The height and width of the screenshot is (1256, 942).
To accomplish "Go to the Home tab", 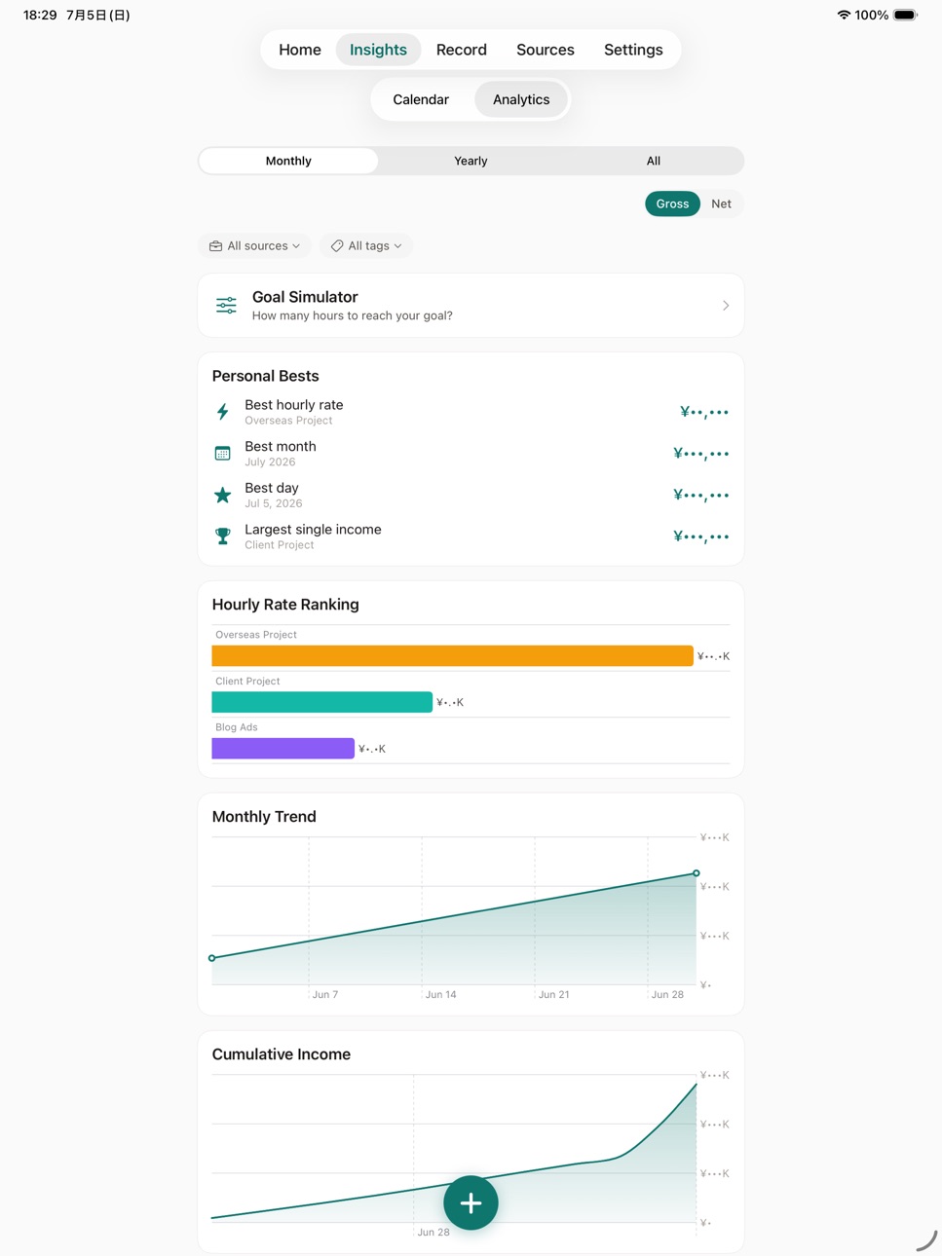I will pyautogui.click(x=300, y=50).
